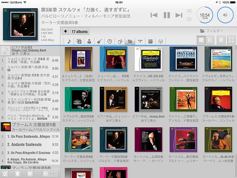Toggle shuffle playback mode
This screenshot has height=178, width=237.
190,11
